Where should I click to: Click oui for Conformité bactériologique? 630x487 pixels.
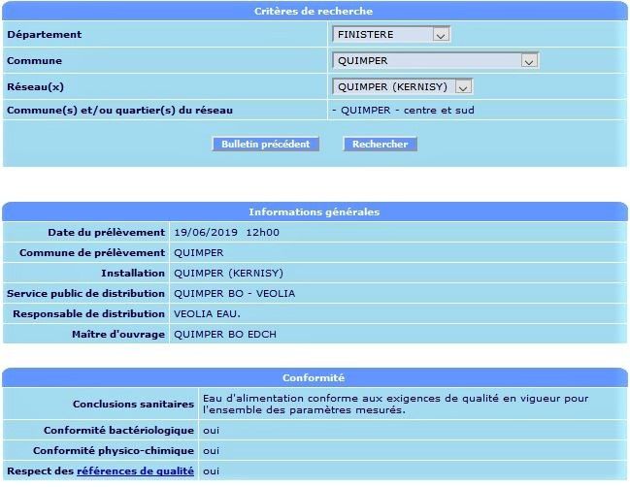[211, 431]
